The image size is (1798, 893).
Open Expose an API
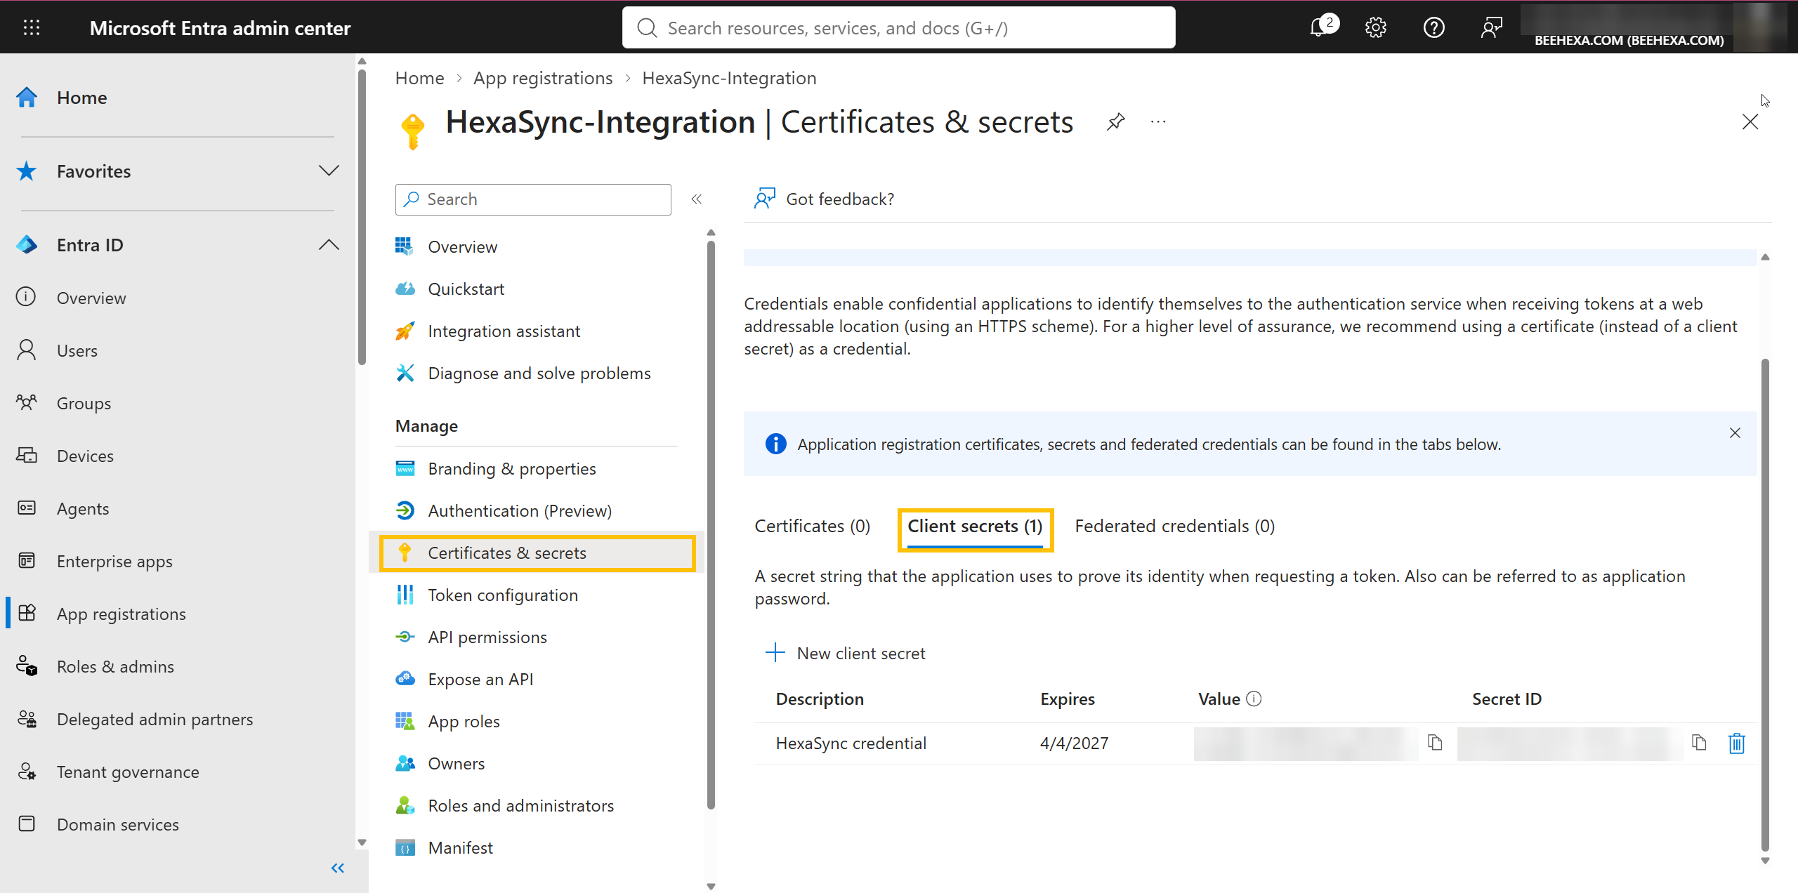480,680
